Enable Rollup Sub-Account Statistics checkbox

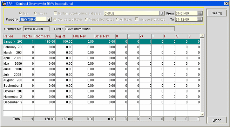pyautogui.click(x=55, y=13)
